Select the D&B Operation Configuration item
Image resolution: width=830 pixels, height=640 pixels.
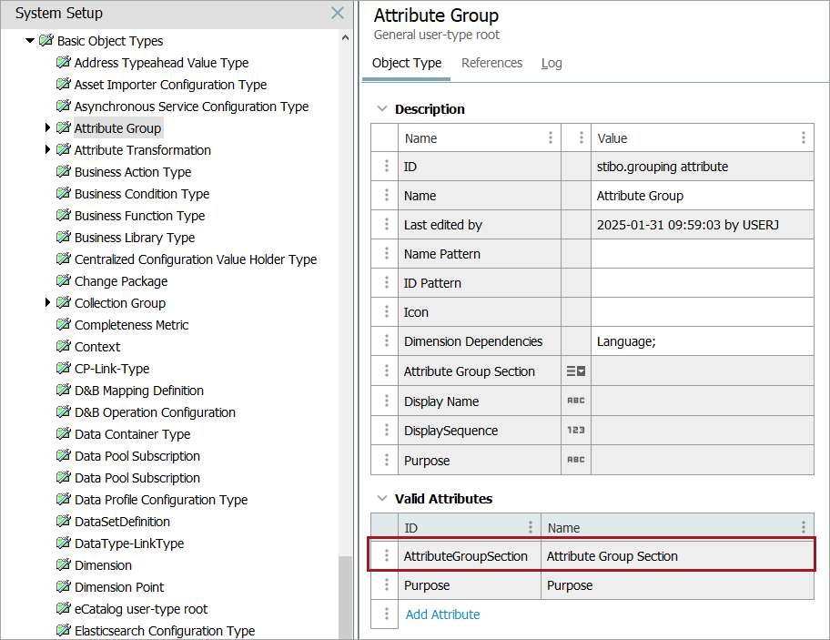click(155, 412)
